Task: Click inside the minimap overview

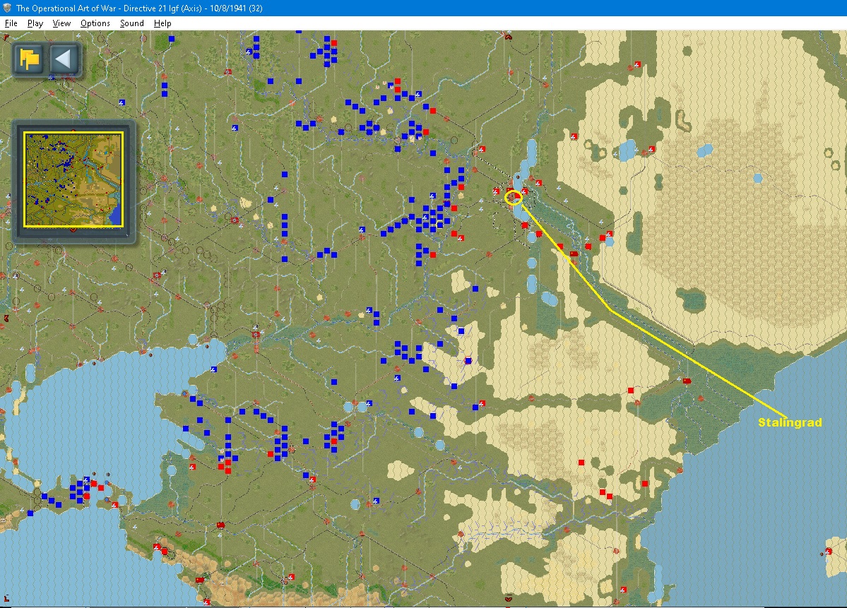Action: [x=73, y=180]
